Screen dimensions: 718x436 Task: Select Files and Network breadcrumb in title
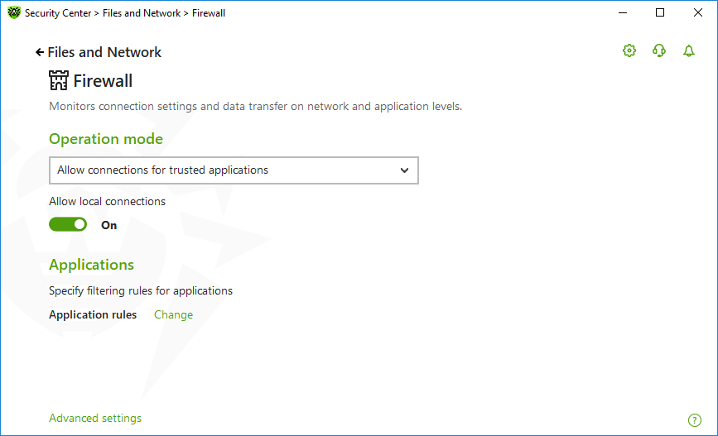[x=142, y=12]
